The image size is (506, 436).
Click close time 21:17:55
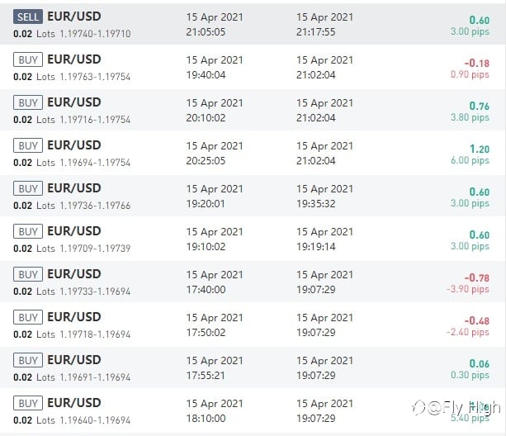point(316,32)
